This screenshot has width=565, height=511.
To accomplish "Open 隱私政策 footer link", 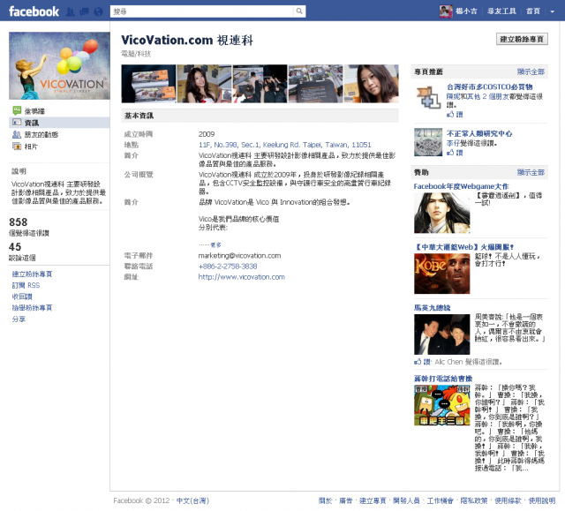I will 474,500.
